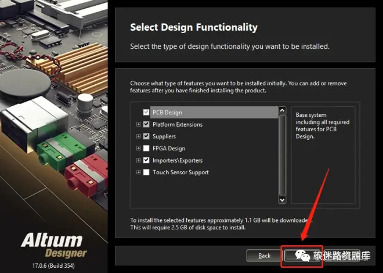
Task: Enable the Touch Sensor Support checkbox
Action: (146, 173)
